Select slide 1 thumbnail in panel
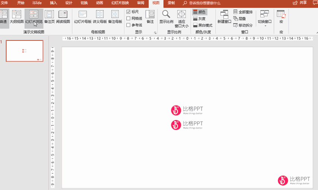Viewport: 318px width, 190px height. coord(25,51)
